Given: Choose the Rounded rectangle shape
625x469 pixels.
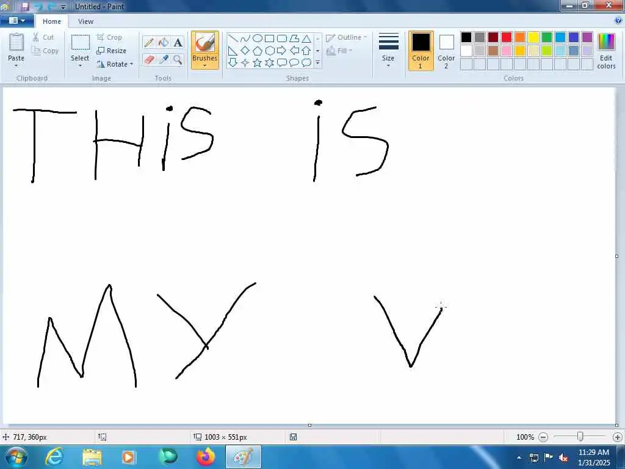Looking at the screenshot, I should 282,38.
